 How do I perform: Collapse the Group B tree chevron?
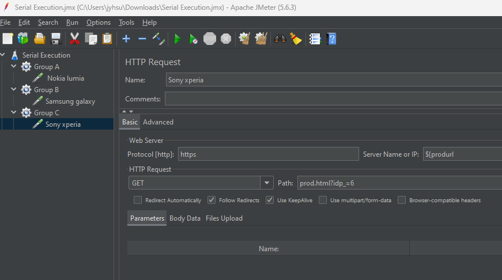(13, 89)
